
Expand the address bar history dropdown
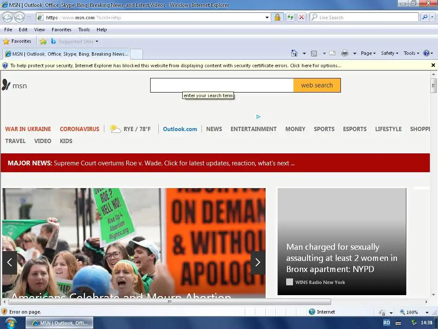267,17
